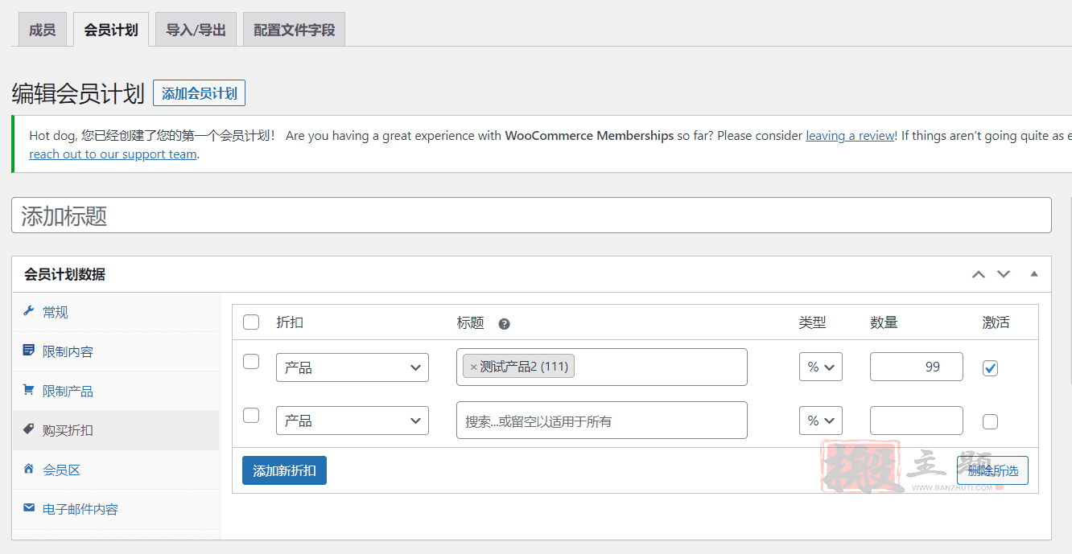Click the 激活 column header
This screenshot has height=554, width=1072.
[x=996, y=322]
